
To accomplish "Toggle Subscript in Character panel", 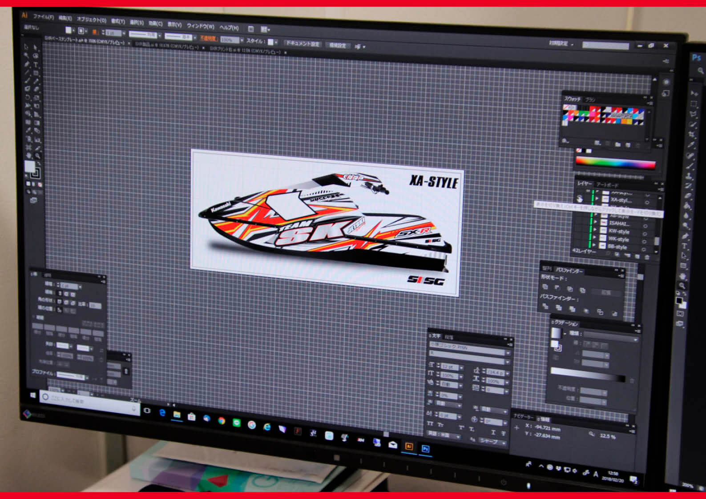I will point(472,428).
